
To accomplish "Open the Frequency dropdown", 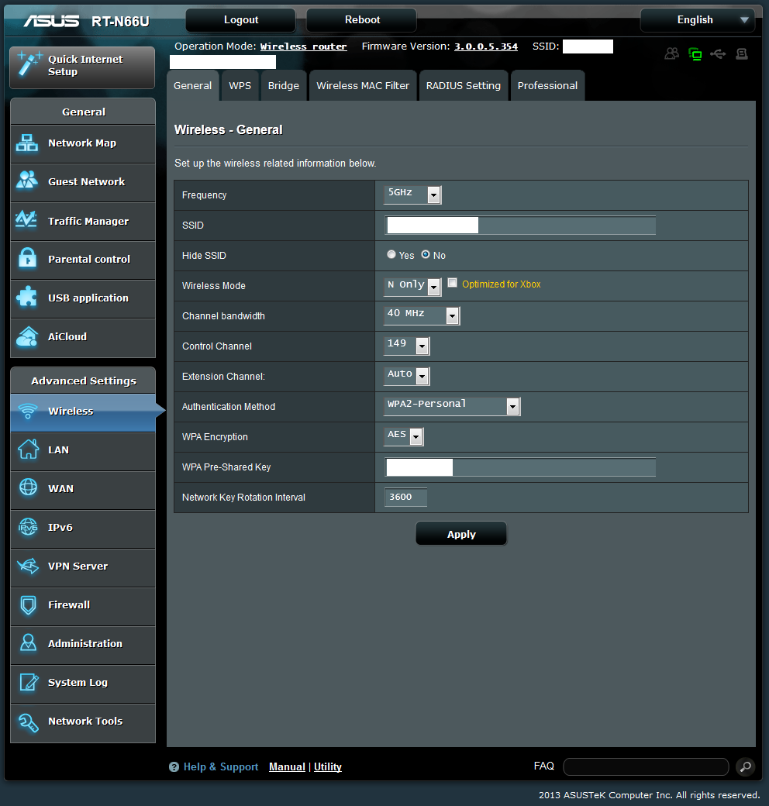I will click(412, 195).
